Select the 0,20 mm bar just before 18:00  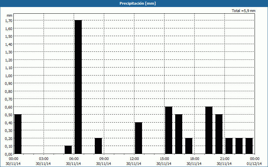click(189, 146)
